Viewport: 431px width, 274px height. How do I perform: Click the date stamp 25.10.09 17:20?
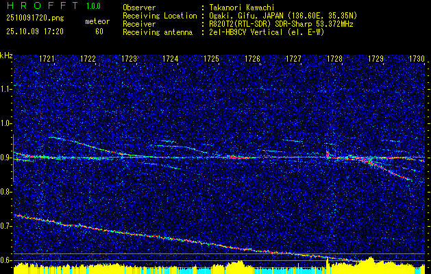[35, 32]
